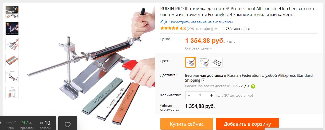
Task: Click the Добавить в корзину button
Action: pos(247,124)
